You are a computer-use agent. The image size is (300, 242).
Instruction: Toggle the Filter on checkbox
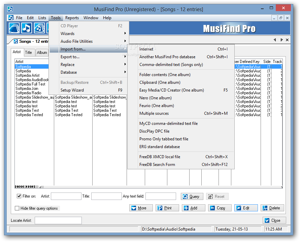point(19,196)
